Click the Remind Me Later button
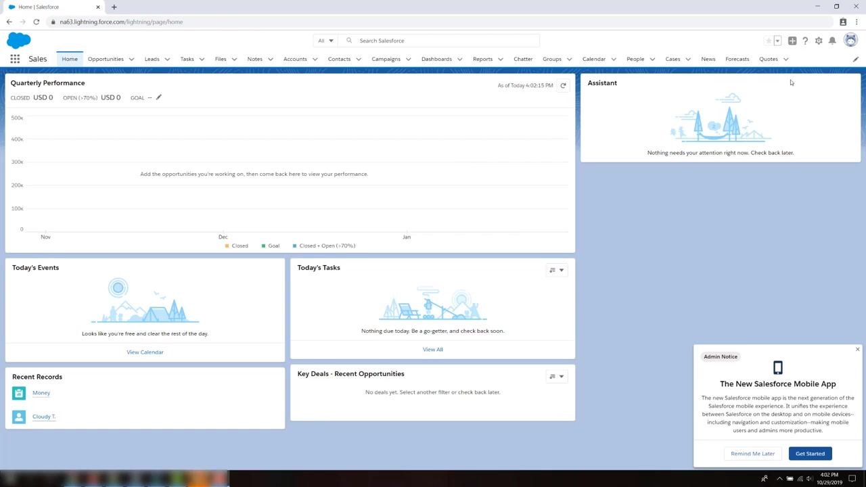866x487 pixels. click(753, 454)
